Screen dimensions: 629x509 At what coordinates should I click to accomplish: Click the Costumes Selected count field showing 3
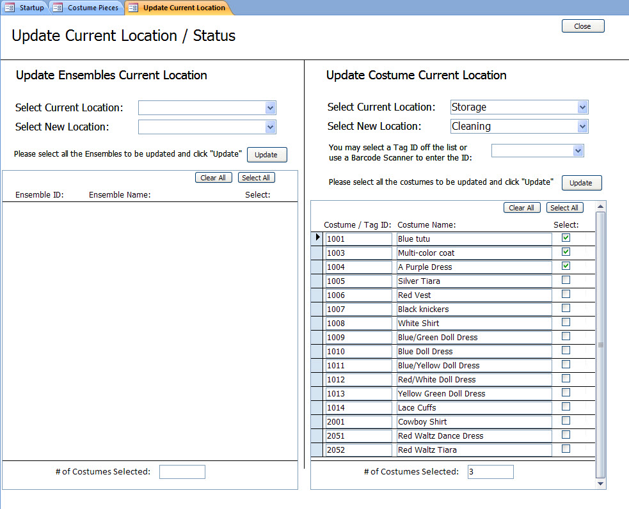[x=490, y=472]
